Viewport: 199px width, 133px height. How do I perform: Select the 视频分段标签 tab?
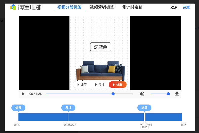tap(69, 7)
